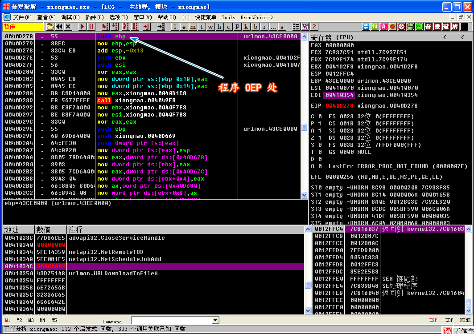Select EBP stack addressing mode

(x=449, y=320)
